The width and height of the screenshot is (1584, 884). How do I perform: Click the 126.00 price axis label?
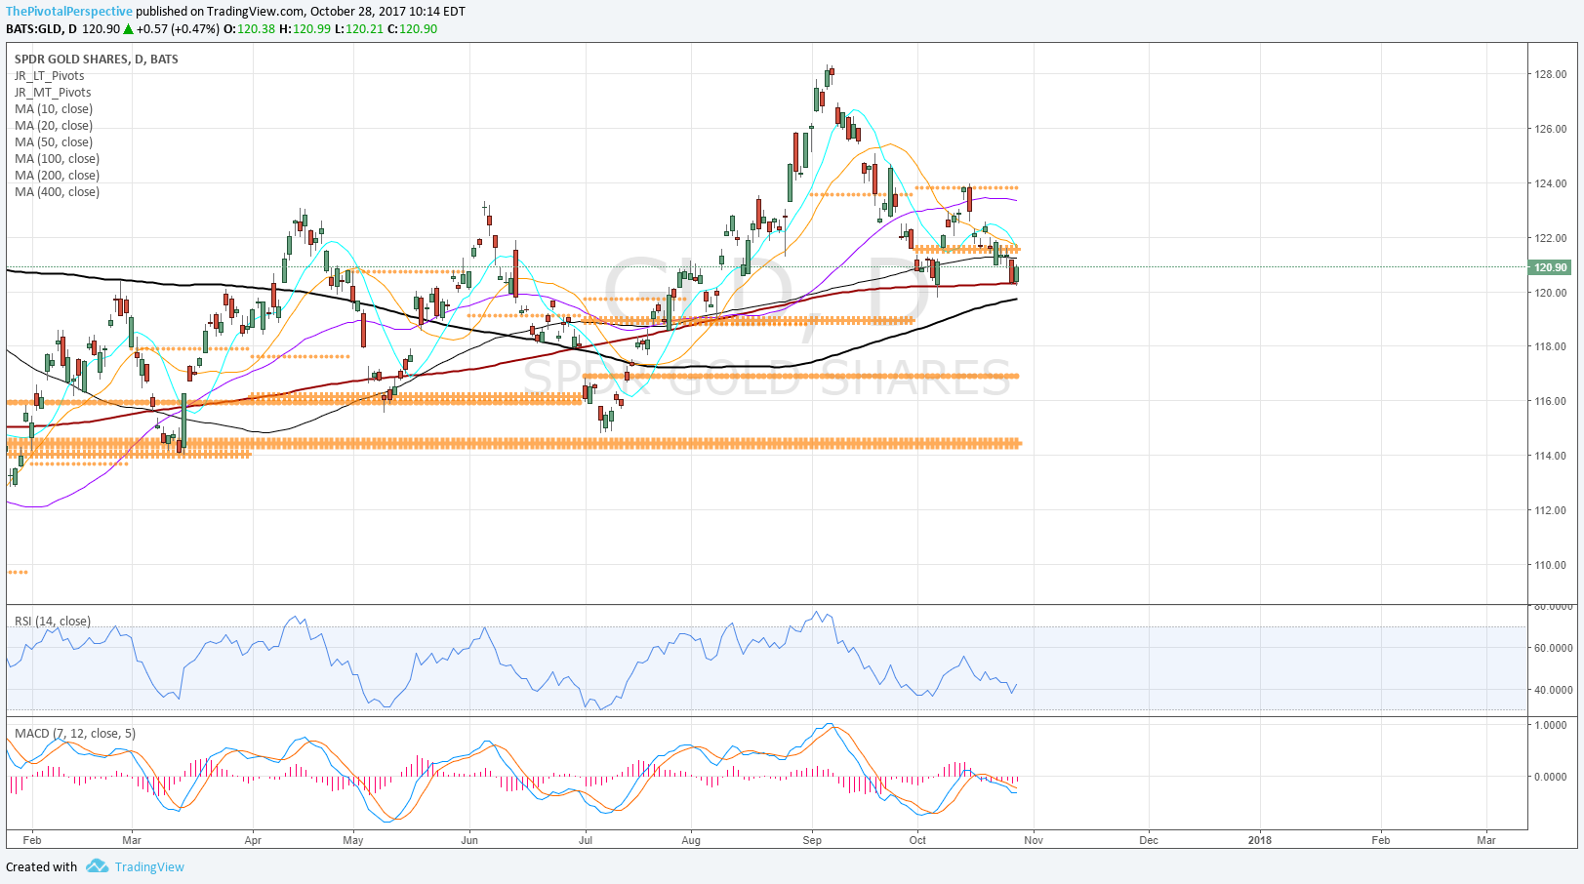pyautogui.click(x=1551, y=129)
